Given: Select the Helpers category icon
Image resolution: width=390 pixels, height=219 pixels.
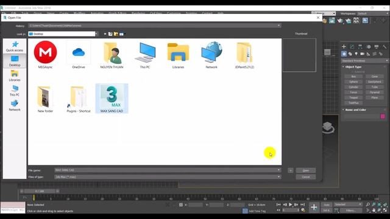Looking at the screenshot, I should pos(368,54).
